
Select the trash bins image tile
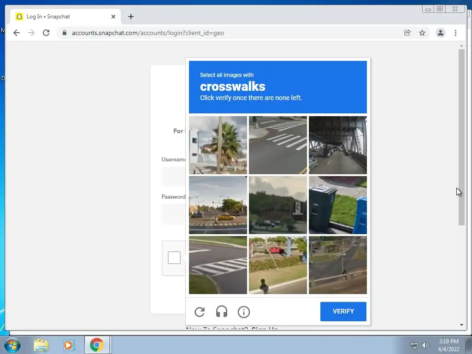coord(338,205)
